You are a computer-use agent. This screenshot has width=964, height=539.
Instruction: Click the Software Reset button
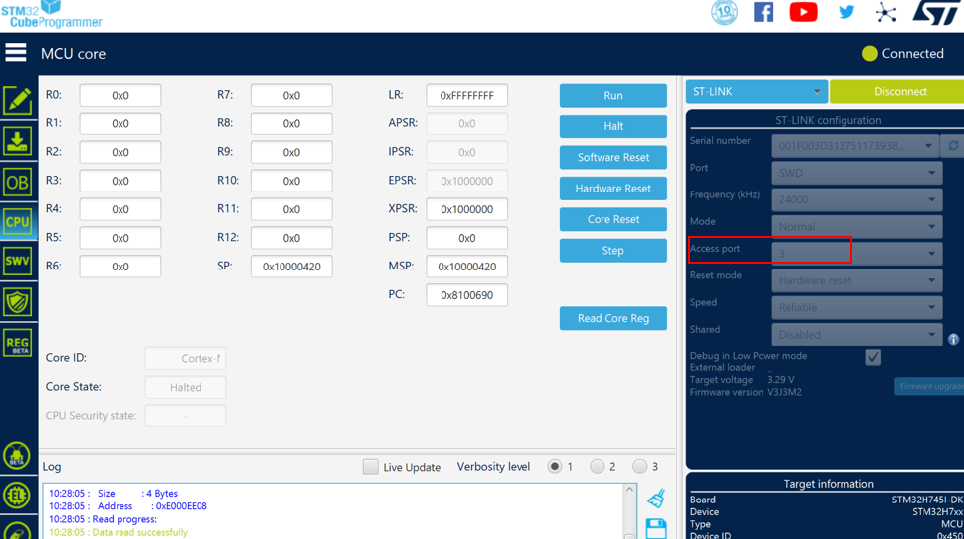point(613,157)
